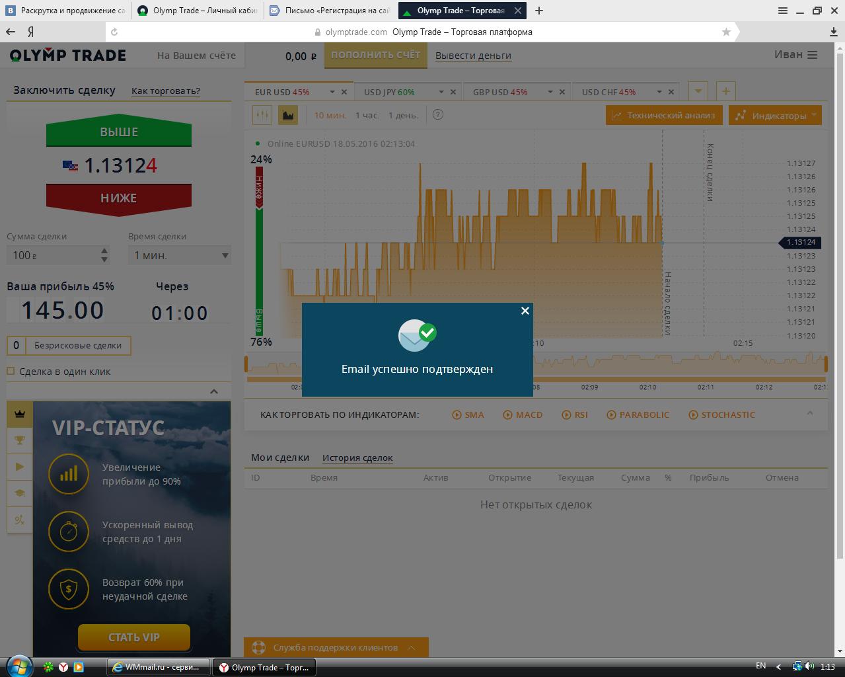This screenshot has height=677, width=845.
Task: Click the chart help question icon
Action: (438, 114)
